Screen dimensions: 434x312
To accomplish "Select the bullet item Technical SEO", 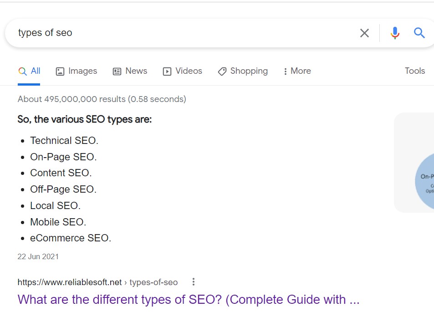I will [64, 140].
